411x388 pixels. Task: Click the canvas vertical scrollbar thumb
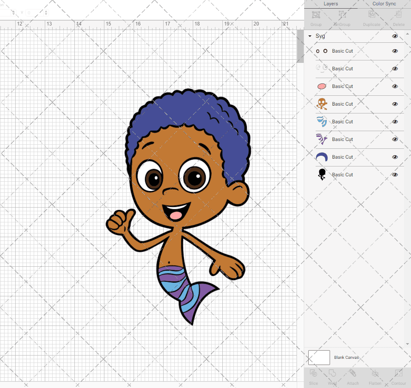pyautogui.click(x=300, y=46)
